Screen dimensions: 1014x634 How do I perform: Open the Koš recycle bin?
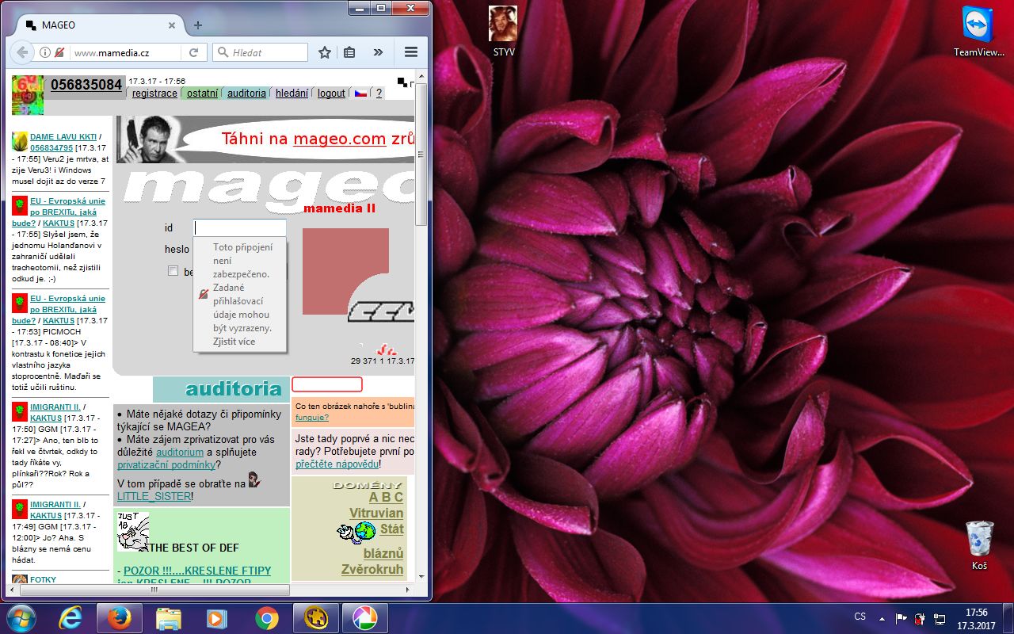click(x=980, y=545)
